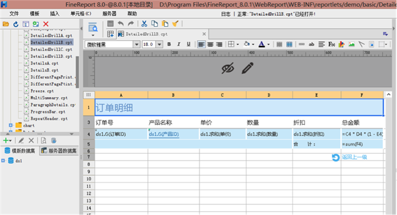Insert slope line icon

(362, 44)
